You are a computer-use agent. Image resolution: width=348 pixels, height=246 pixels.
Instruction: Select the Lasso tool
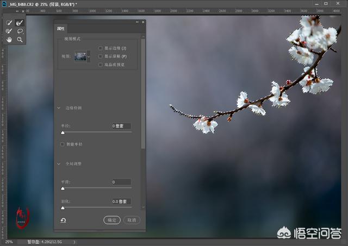[x=20, y=31]
